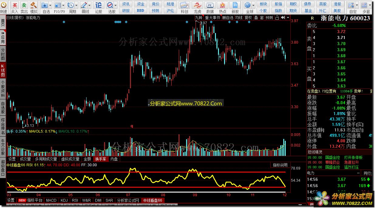Expand the 画线 drawing dropdown arrow

(x=89, y=5)
